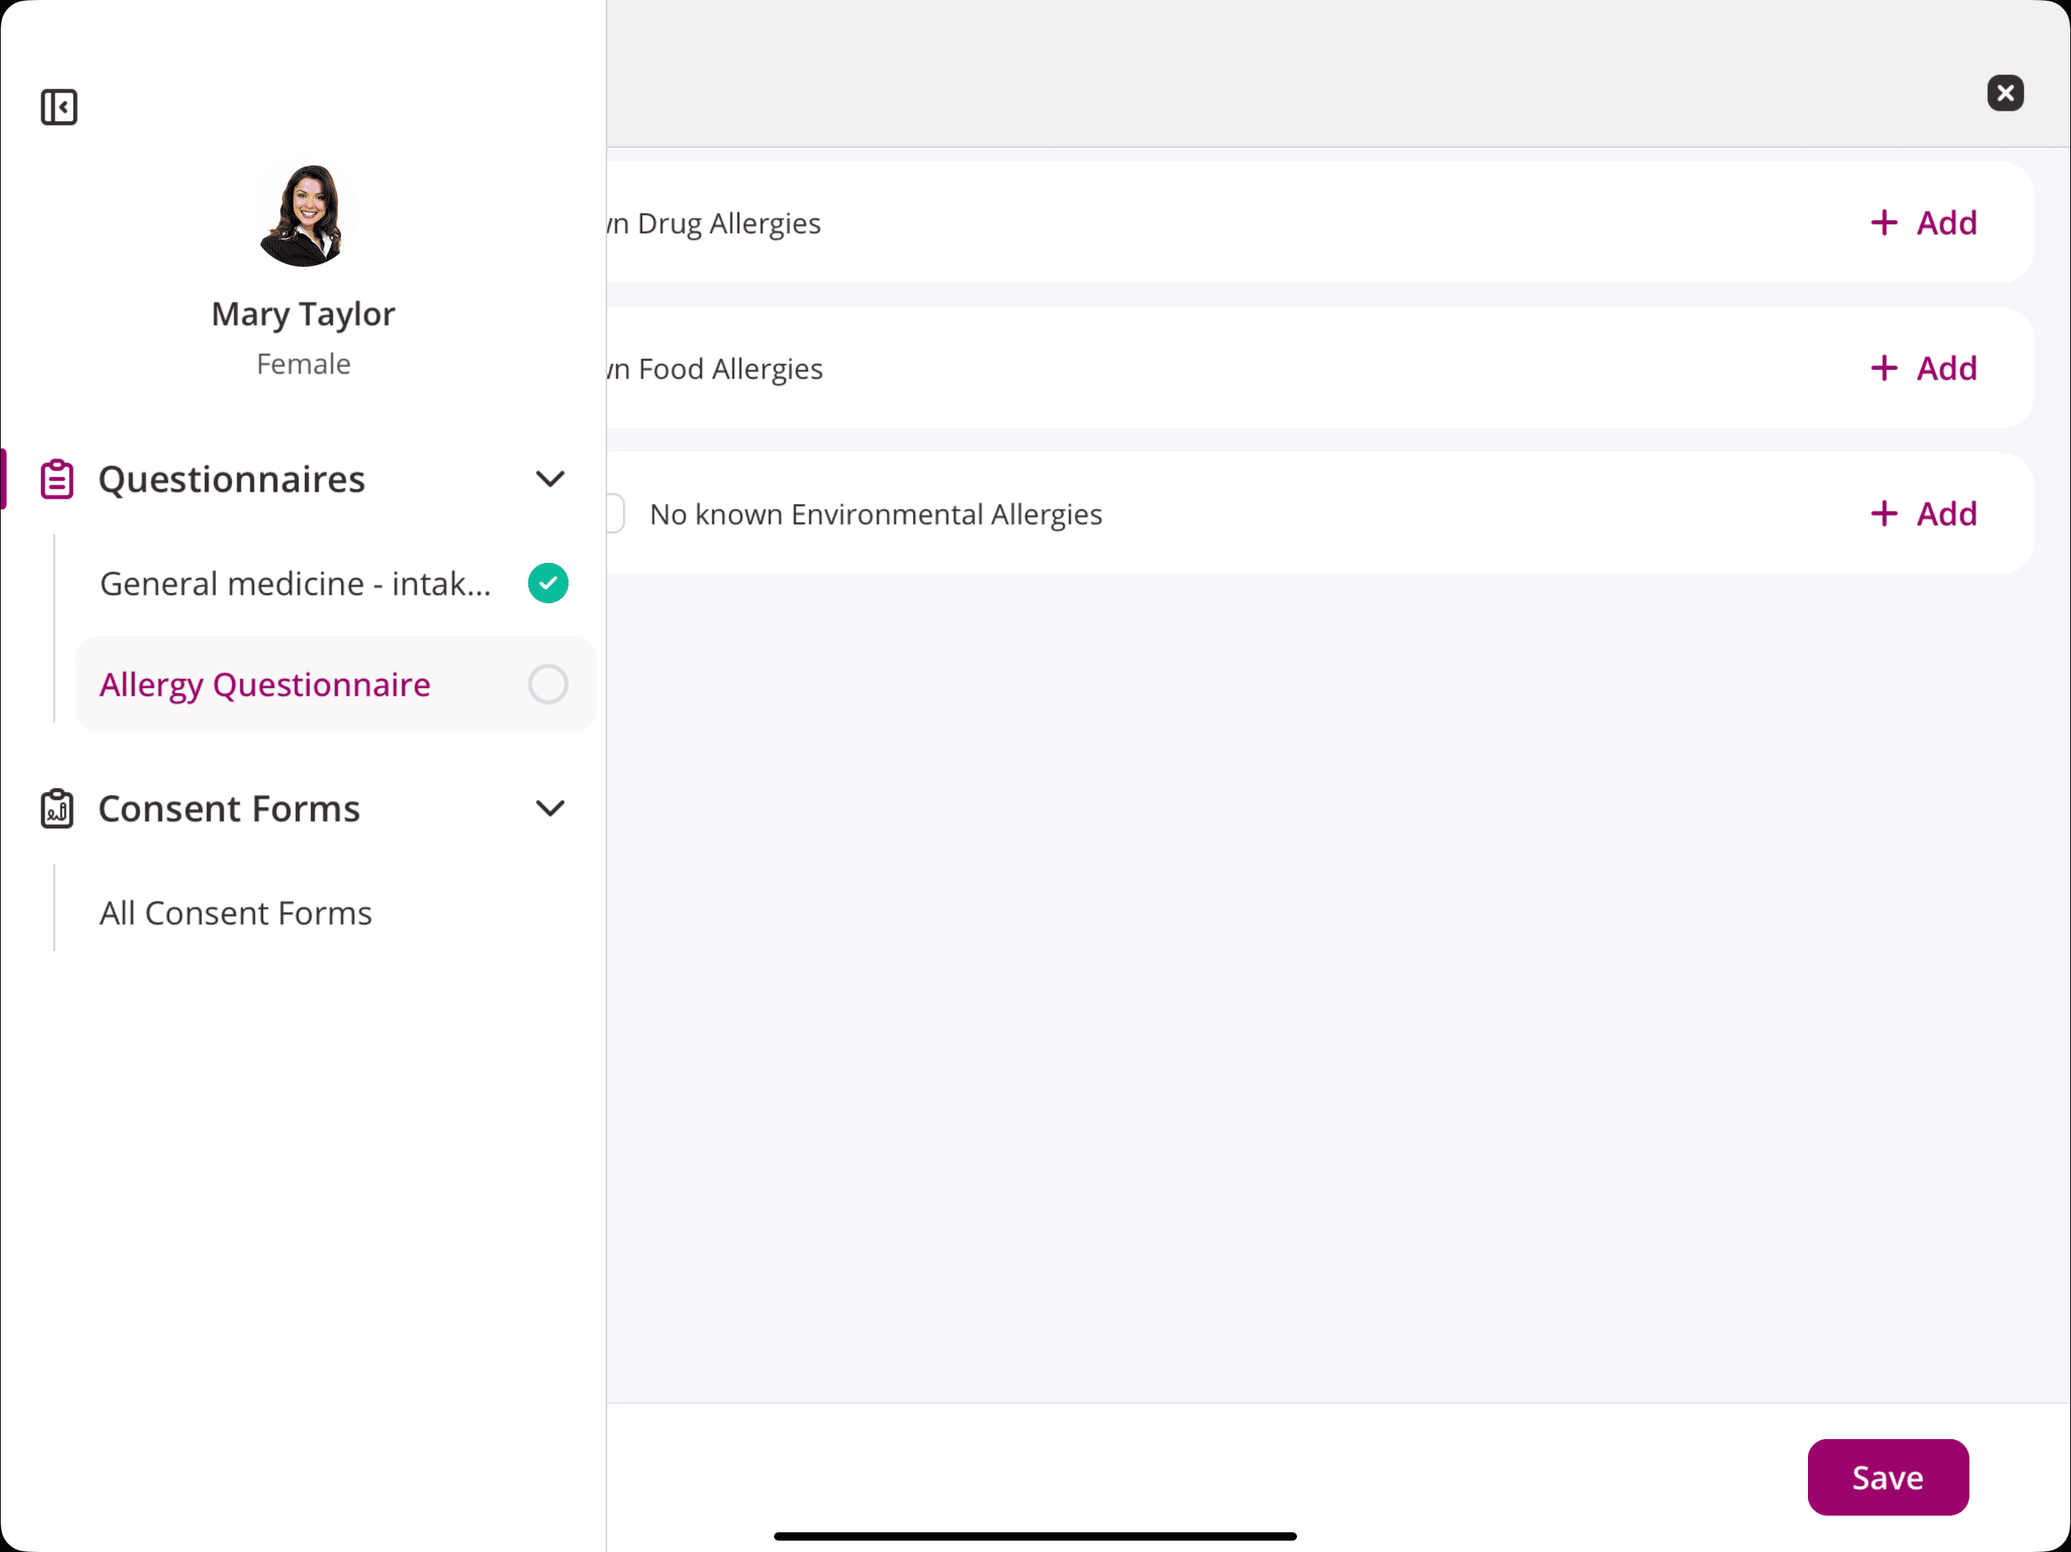Close the form with X icon
This screenshot has height=1552, width=2071.
click(x=2004, y=94)
